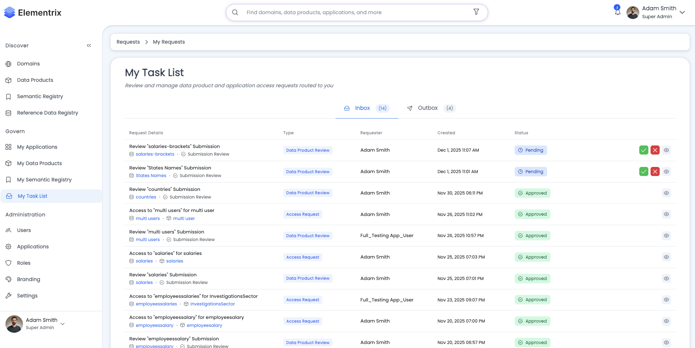Open the notifications bell
Screen dimensions: 695x348
[x=617, y=12]
